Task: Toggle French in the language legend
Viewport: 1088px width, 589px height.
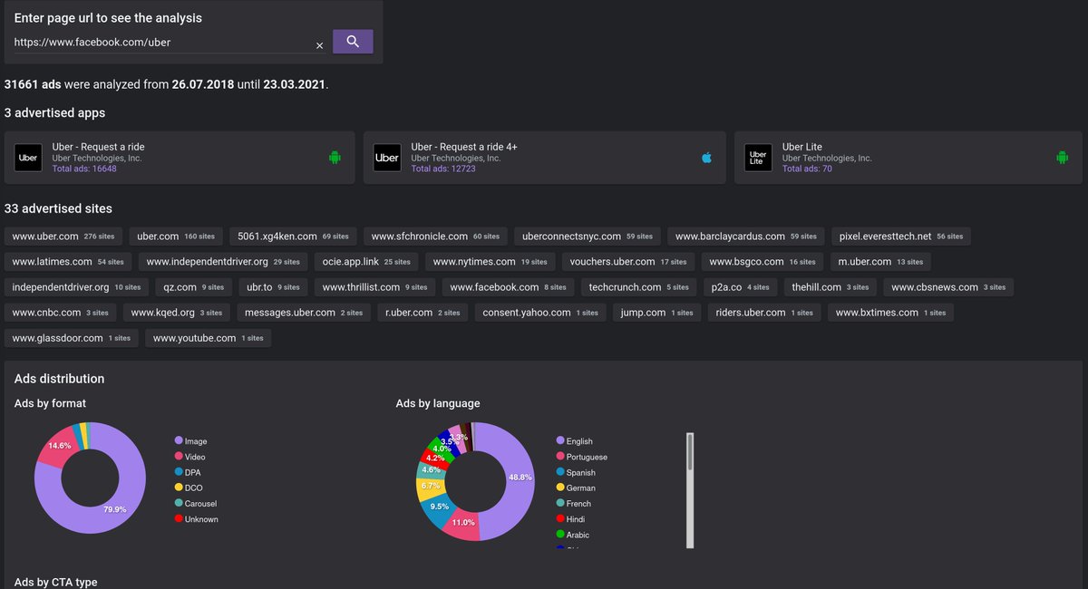Action: pyautogui.click(x=573, y=503)
